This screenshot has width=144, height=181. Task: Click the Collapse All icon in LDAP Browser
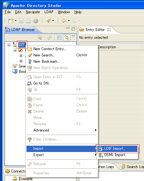pyautogui.click(x=60, y=38)
